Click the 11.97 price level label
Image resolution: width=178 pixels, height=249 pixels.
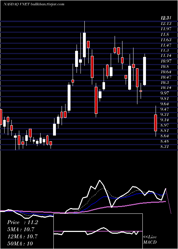pyautogui.click(x=166, y=29)
